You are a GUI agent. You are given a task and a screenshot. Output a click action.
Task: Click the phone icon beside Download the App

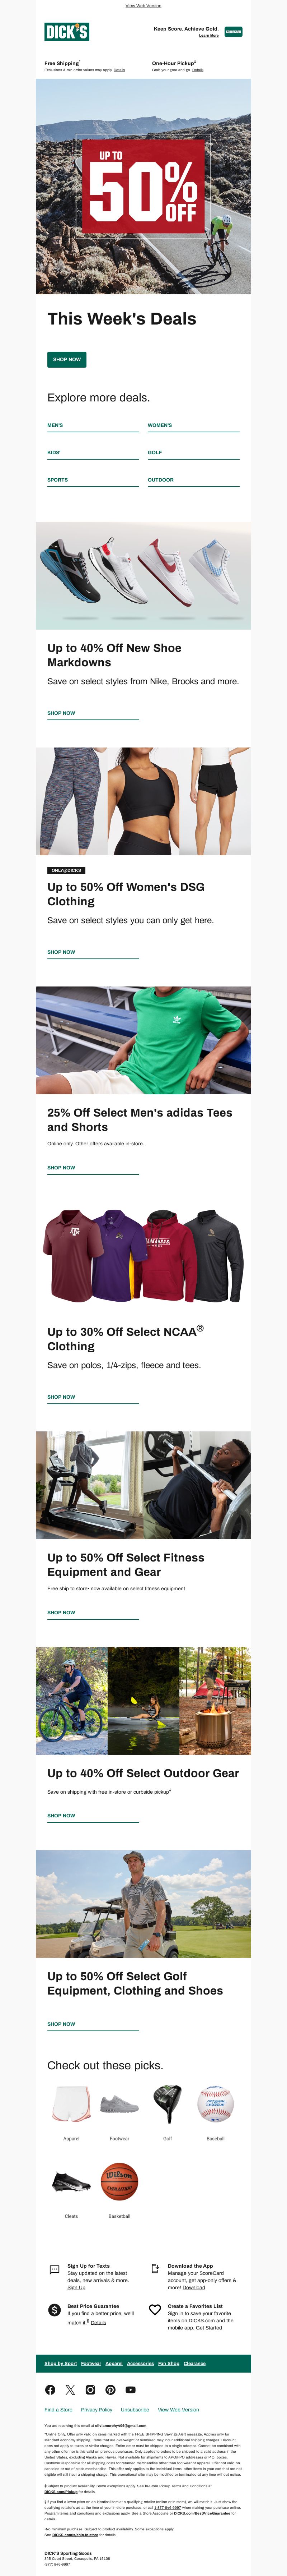tap(155, 2269)
